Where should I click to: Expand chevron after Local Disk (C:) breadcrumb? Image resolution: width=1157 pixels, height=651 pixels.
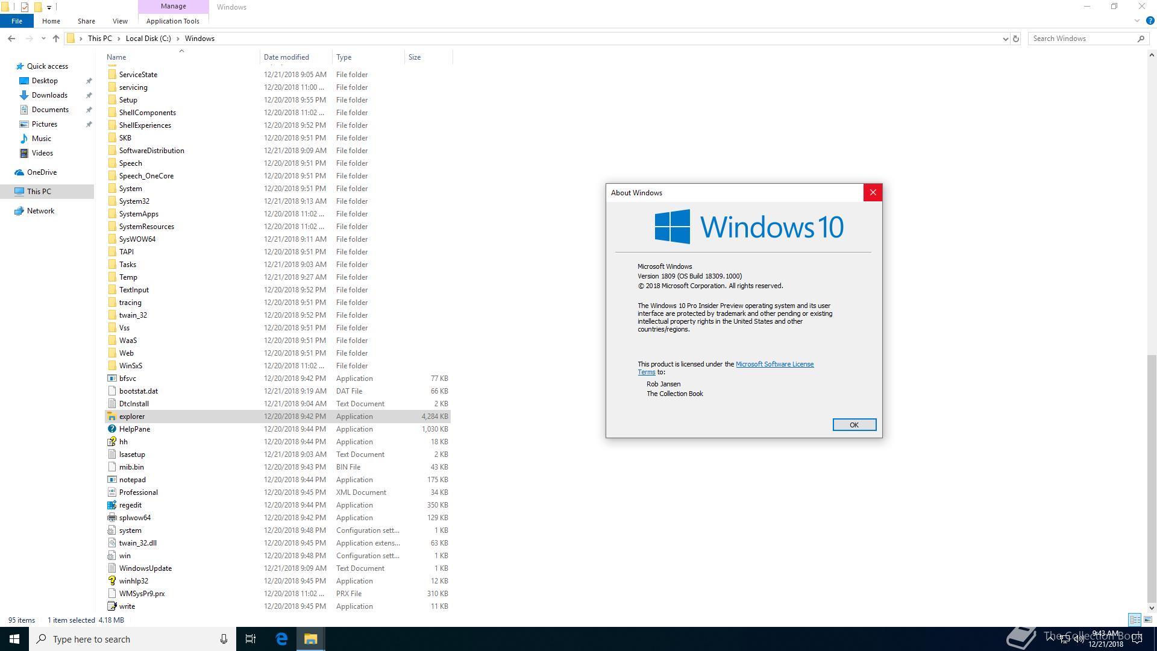pos(178,39)
